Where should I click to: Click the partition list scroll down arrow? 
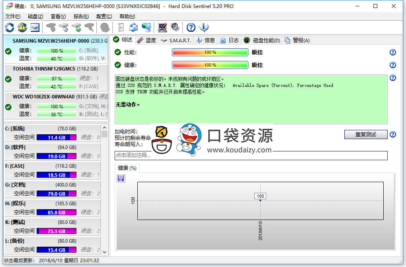(104, 252)
